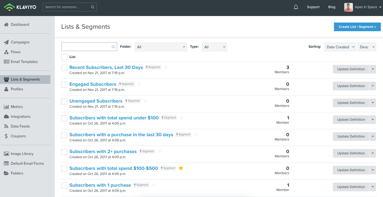Open the Folder filter dropdown
The width and height of the screenshot is (383, 197).
point(161,47)
